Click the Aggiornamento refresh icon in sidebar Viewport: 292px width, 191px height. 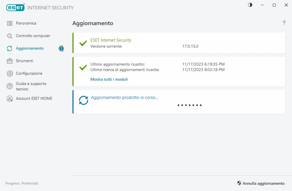[10, 48]
